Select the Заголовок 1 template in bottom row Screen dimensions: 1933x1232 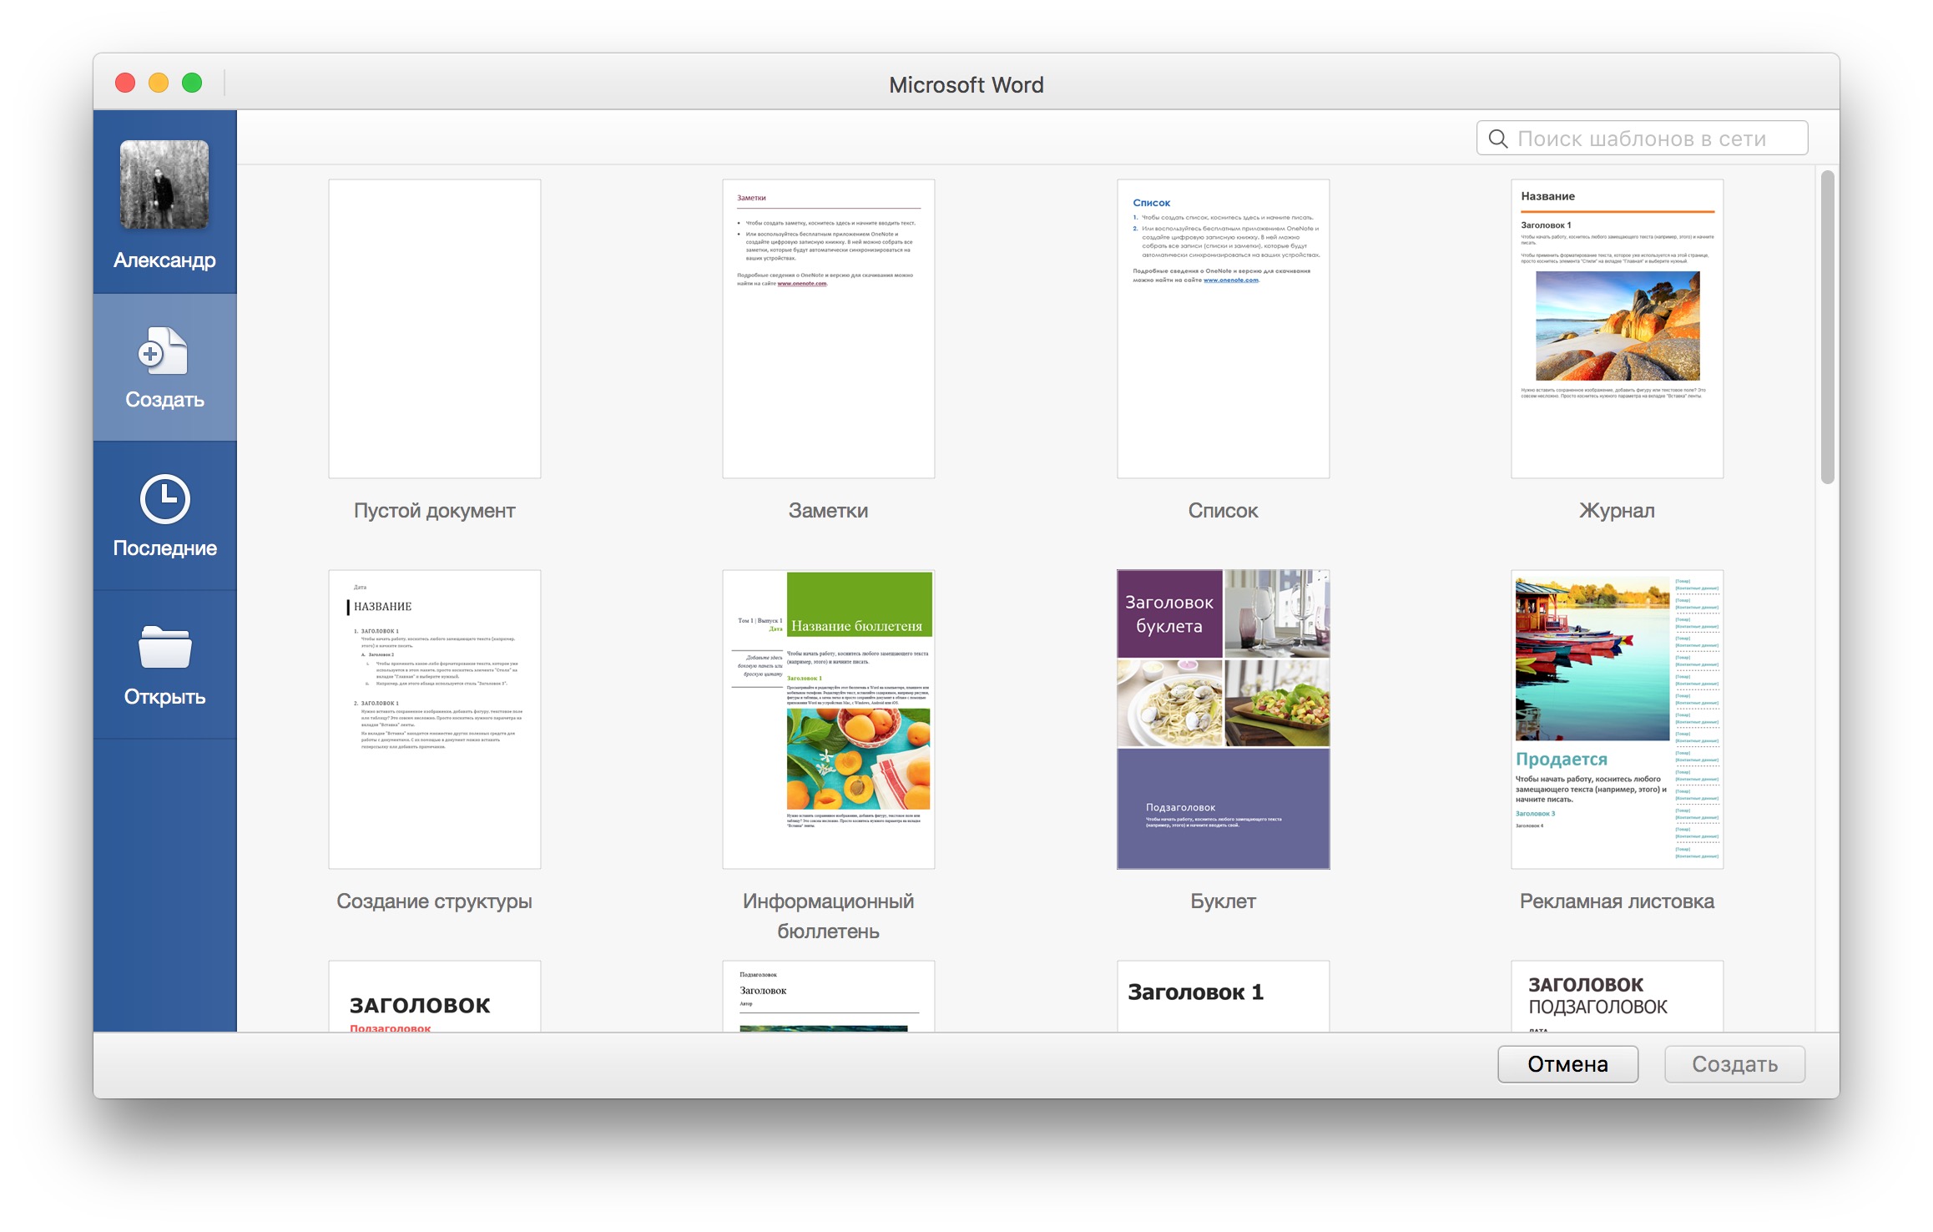[x=1223, y=996]
